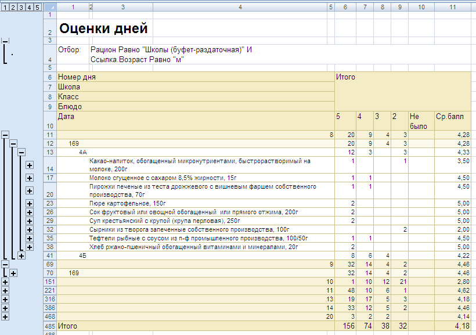Collapse day 9 group at row 69

[x=5, y=264]
